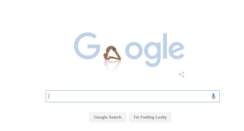Focus the empty Google search box
Screen dimensions: 244x131
pos(133,96)
